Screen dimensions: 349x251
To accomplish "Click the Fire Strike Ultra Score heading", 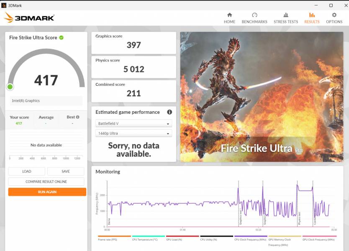I will tap(33, 38).
